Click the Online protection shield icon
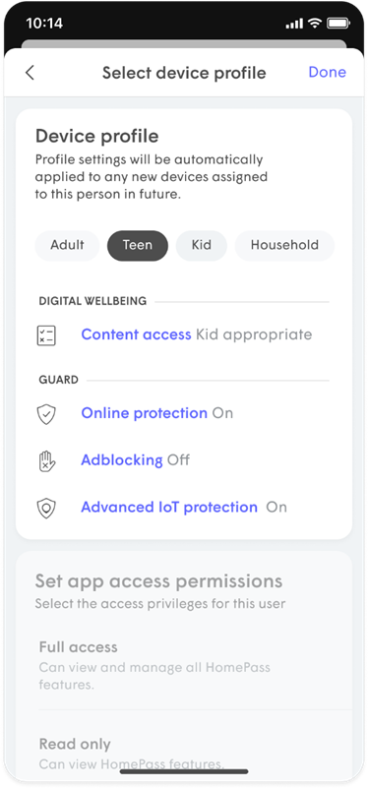Screen dimensions: 368x788 pos(46,414)
